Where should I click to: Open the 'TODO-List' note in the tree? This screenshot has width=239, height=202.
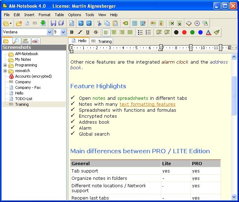click(x=24, y=99)
